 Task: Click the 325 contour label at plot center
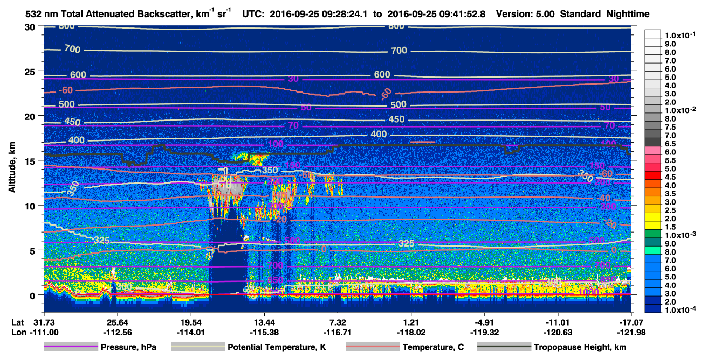(406, 243)
